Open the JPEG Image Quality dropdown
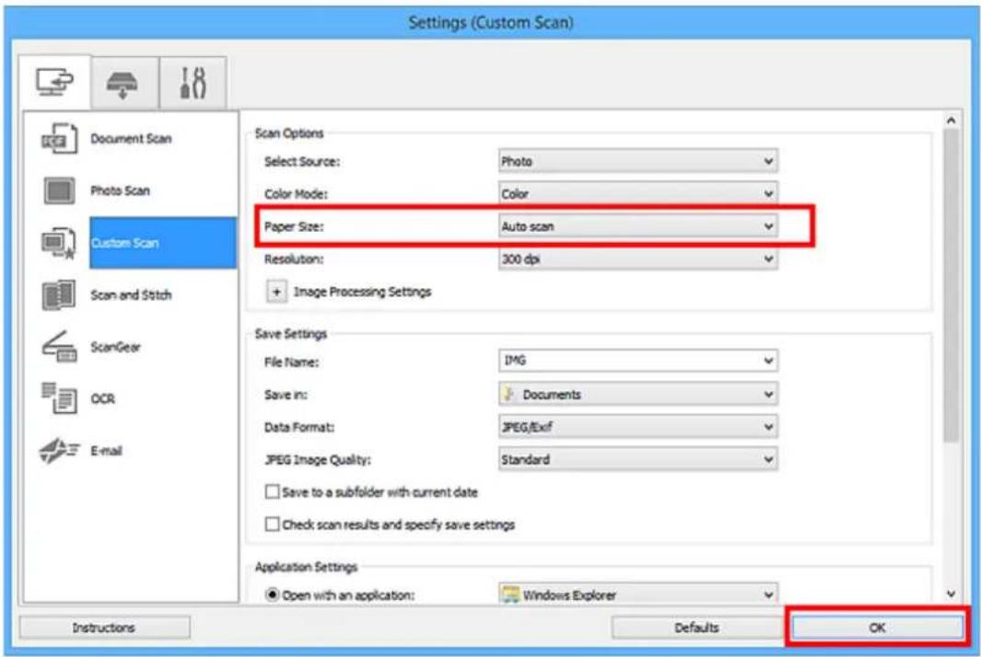Viewport: 981px width, 657px height. [x=637, y=459]
